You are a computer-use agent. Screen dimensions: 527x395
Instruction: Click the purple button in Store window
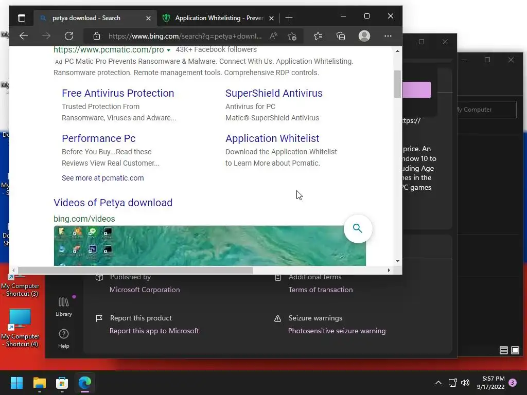[416, 90]
